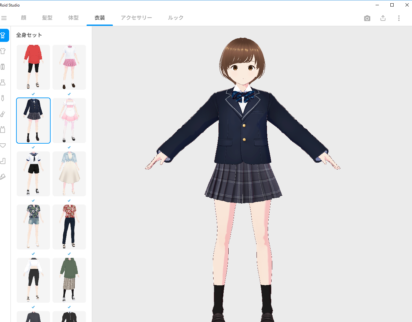The height and width of the screenshot is (322, 412).
Task: Select the dress one-piece category icon
Action: point(3,82)
